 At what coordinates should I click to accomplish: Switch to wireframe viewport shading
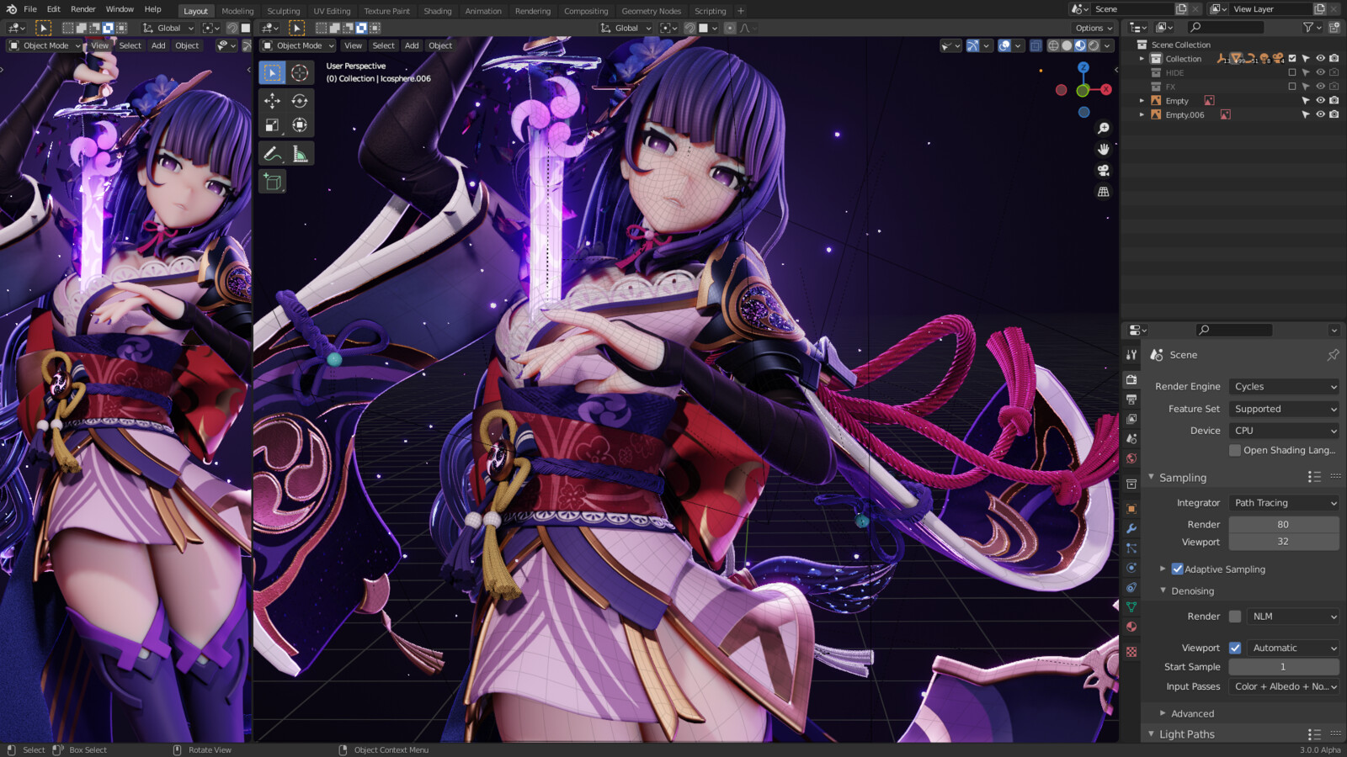tap(1053, 45)
